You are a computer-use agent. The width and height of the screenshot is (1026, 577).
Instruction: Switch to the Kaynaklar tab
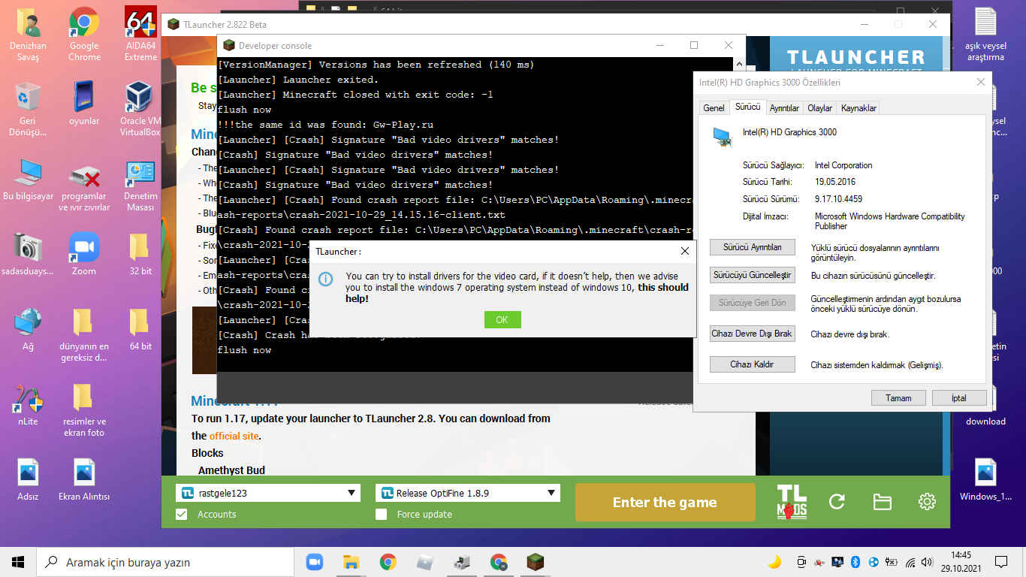(x=859, y=108)
